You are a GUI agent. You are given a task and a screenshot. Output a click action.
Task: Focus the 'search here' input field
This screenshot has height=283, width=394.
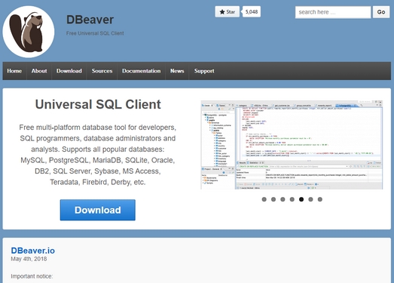tap(333, 12)
